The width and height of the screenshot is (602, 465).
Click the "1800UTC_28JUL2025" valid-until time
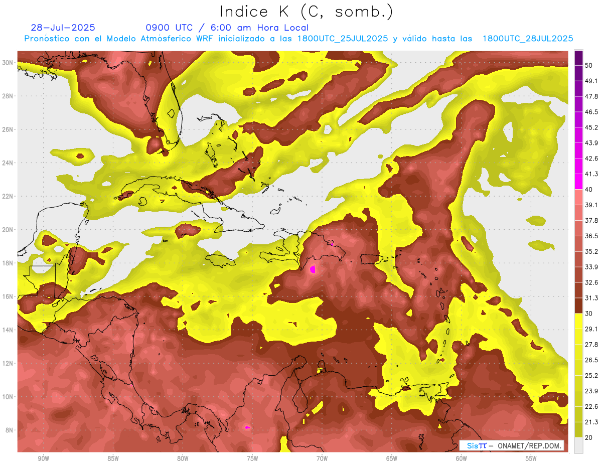[528, 39]
